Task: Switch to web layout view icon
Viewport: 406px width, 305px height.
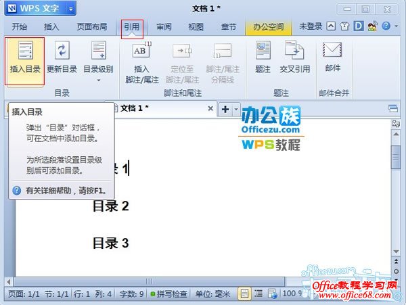Action: point(272,294)
